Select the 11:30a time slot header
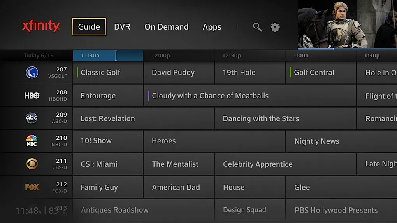The width and height of the screenshot is (397, 223). [x=108, y=56]
